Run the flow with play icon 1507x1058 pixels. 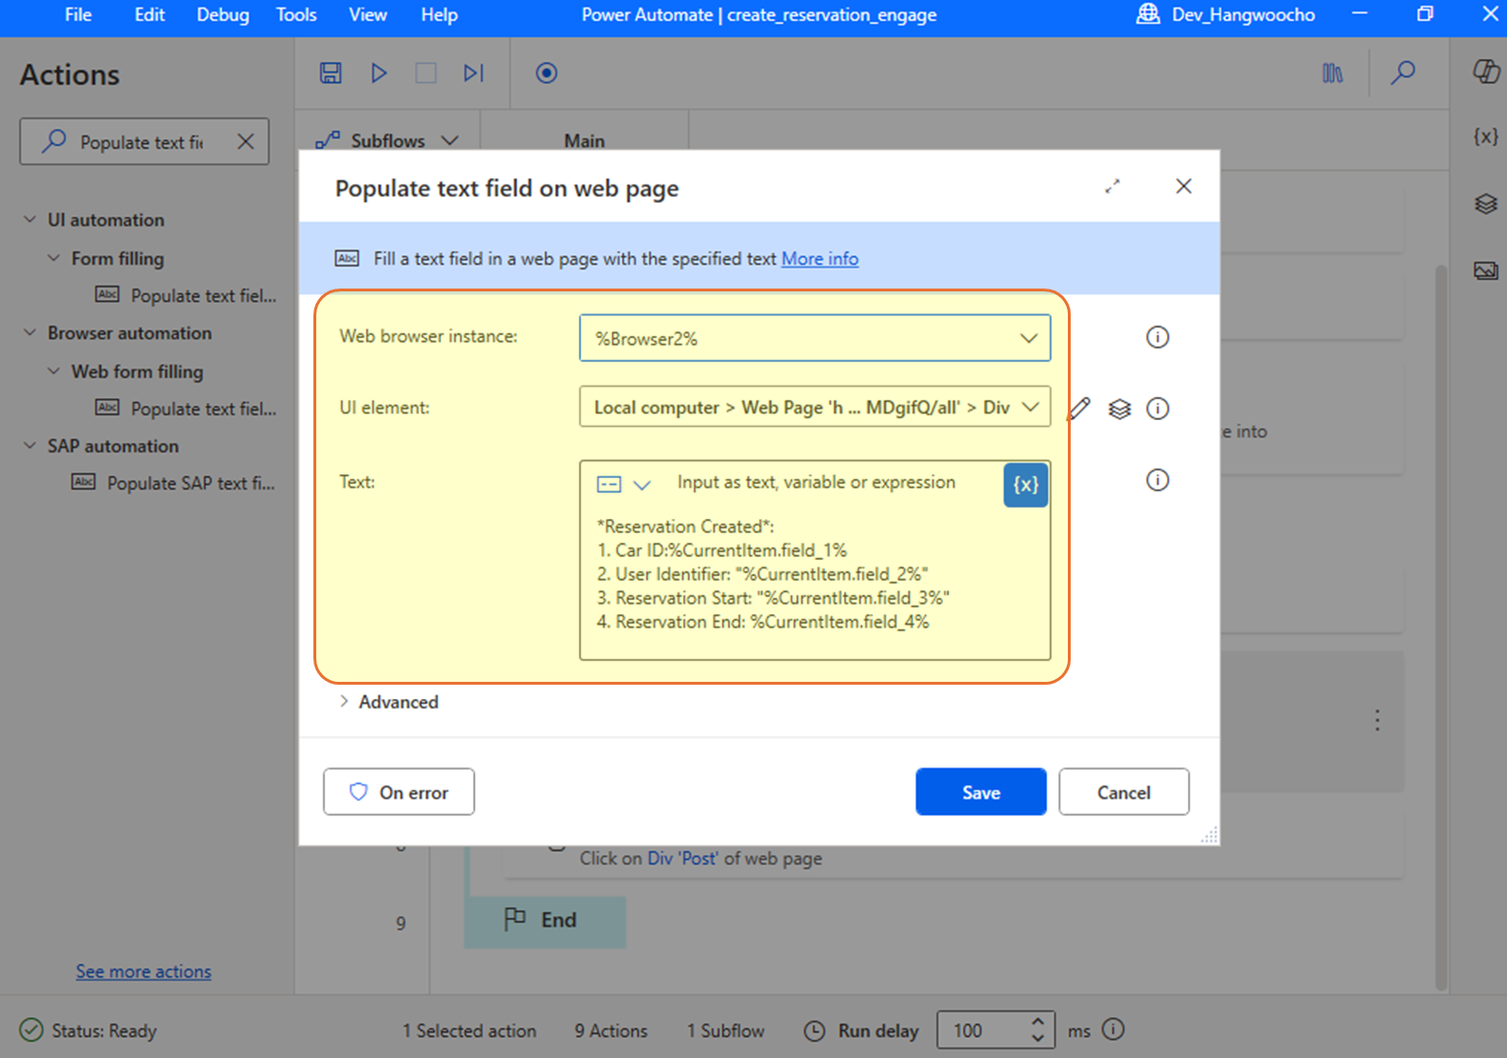(x=378, y=73)
